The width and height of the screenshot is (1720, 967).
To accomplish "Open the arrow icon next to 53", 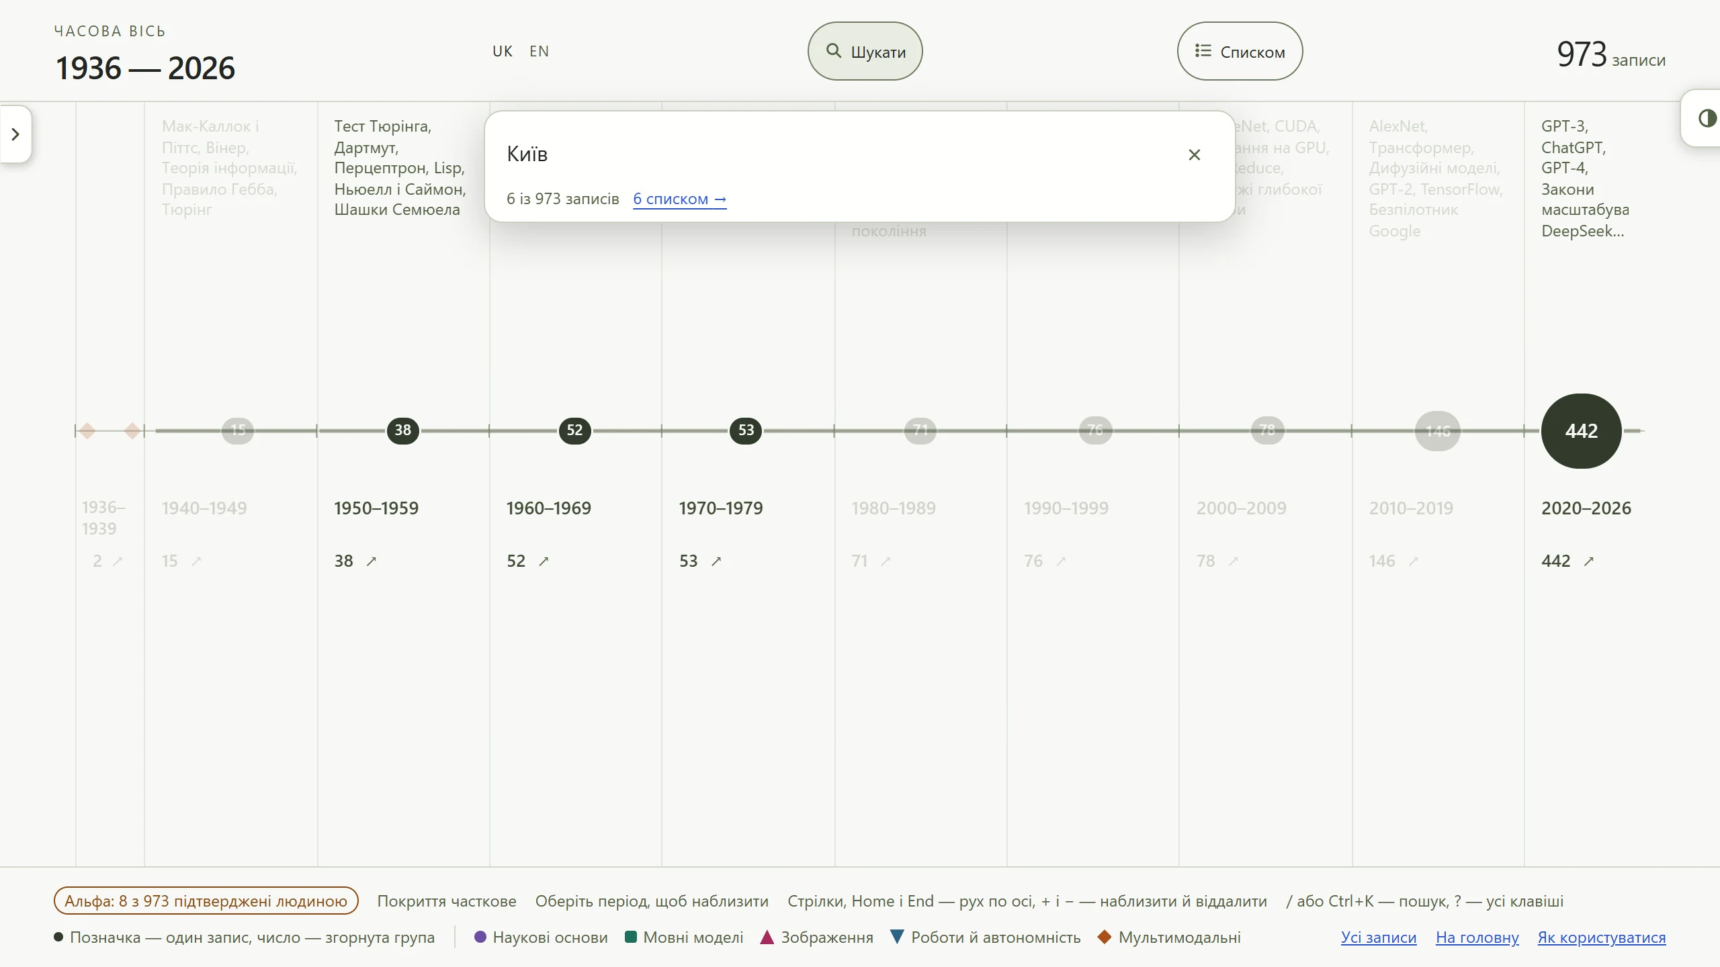I will [x=716, y=561].
